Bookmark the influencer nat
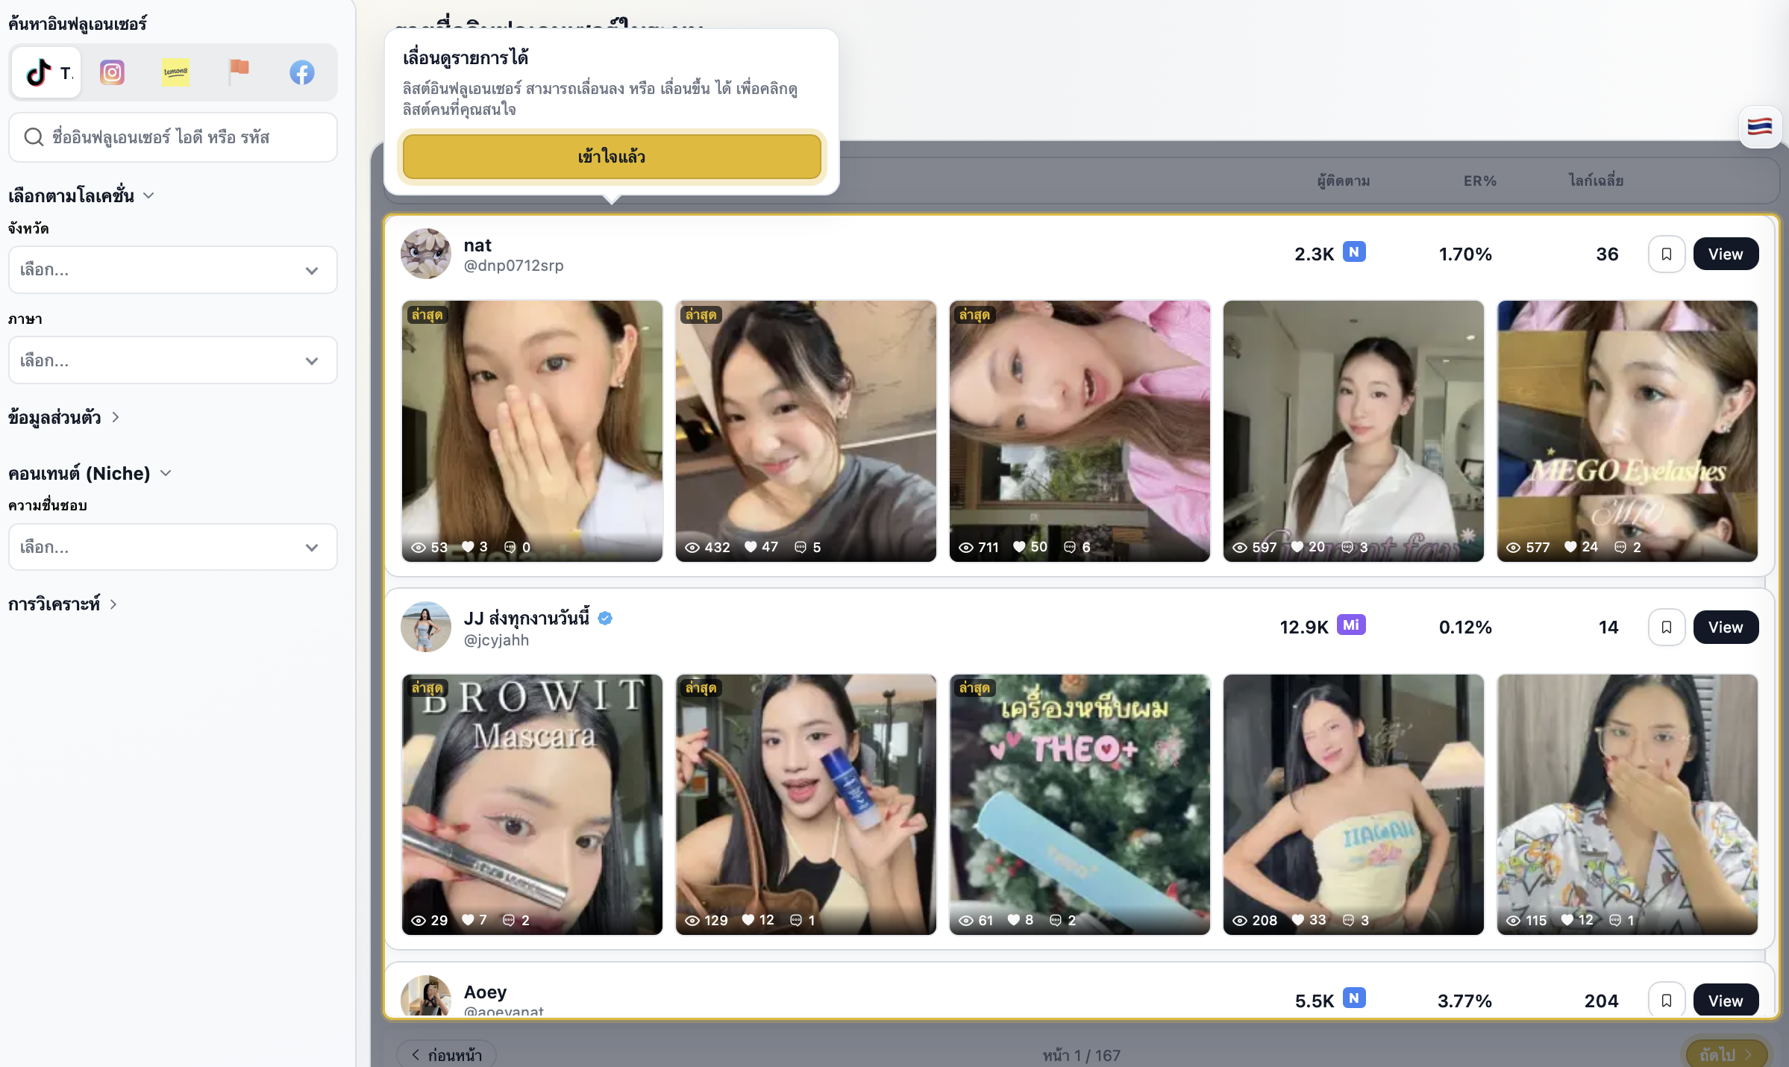This screenshot has height=1067, width=1789. point(1667,254)
